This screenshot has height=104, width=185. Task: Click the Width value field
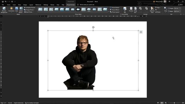pyautogui.click(x=177, y=11)
